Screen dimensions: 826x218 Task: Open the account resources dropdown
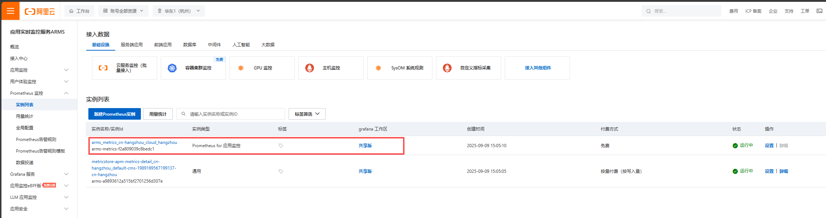point(123,11)
